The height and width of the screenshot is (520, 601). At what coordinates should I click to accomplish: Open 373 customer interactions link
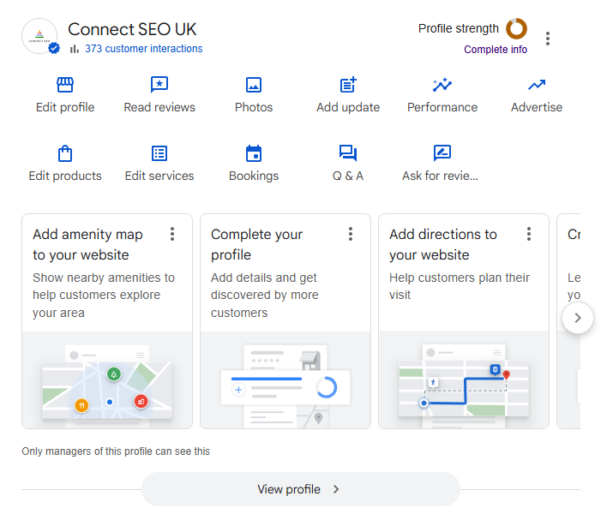144,49
